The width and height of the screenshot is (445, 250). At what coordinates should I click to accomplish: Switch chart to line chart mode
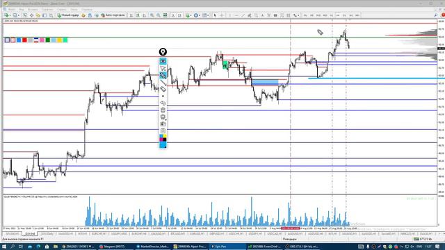pos(144,15)
